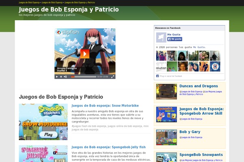
Task: Click the video progress bar
Action: 83,77
